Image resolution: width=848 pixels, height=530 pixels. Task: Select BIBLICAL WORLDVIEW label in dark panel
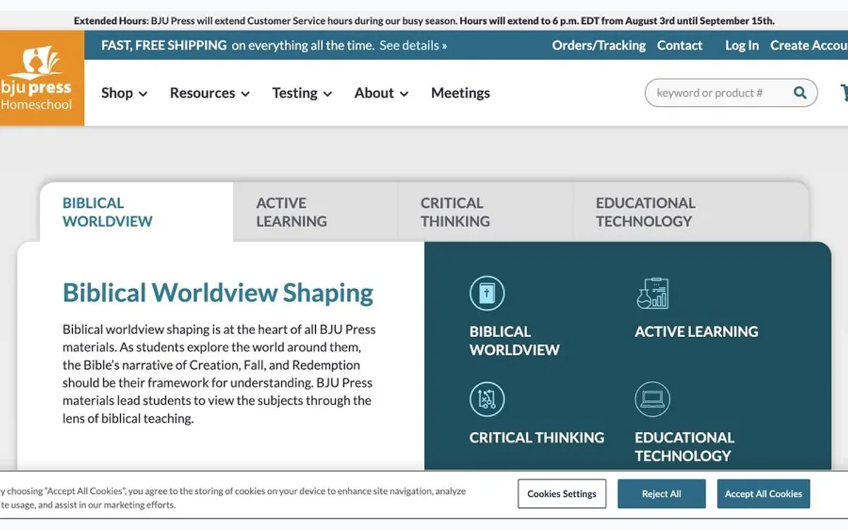(514, 341)
